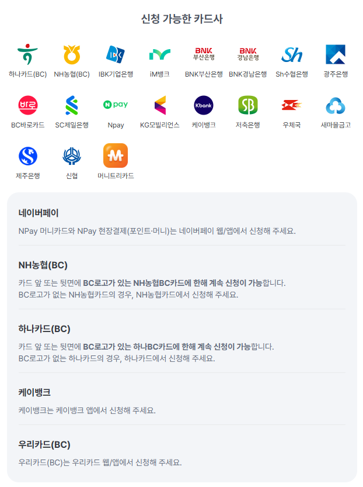Click the NH농협(BC) section heading in notes

click(43, 265)
